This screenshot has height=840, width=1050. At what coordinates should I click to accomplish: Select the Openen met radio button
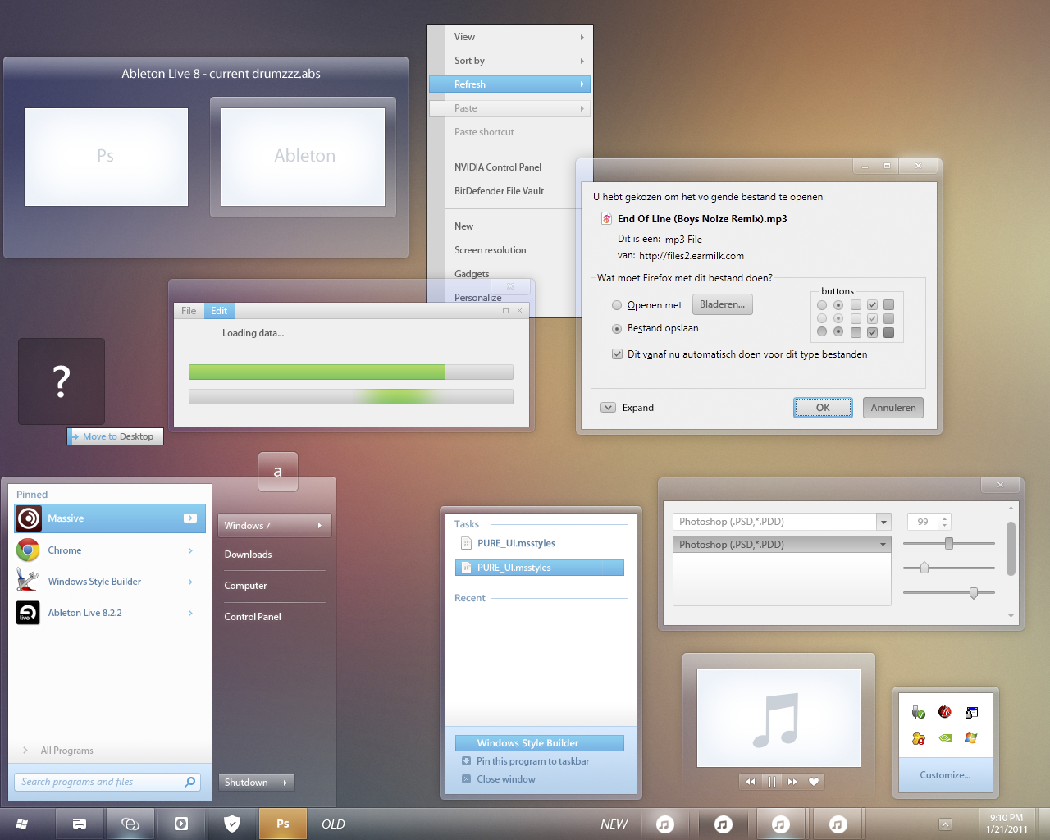(x=617, y=305)
